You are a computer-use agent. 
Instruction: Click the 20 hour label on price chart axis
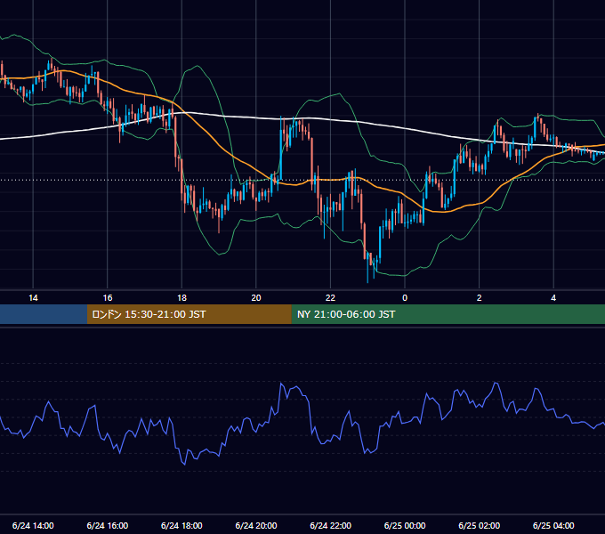[256, 298]
